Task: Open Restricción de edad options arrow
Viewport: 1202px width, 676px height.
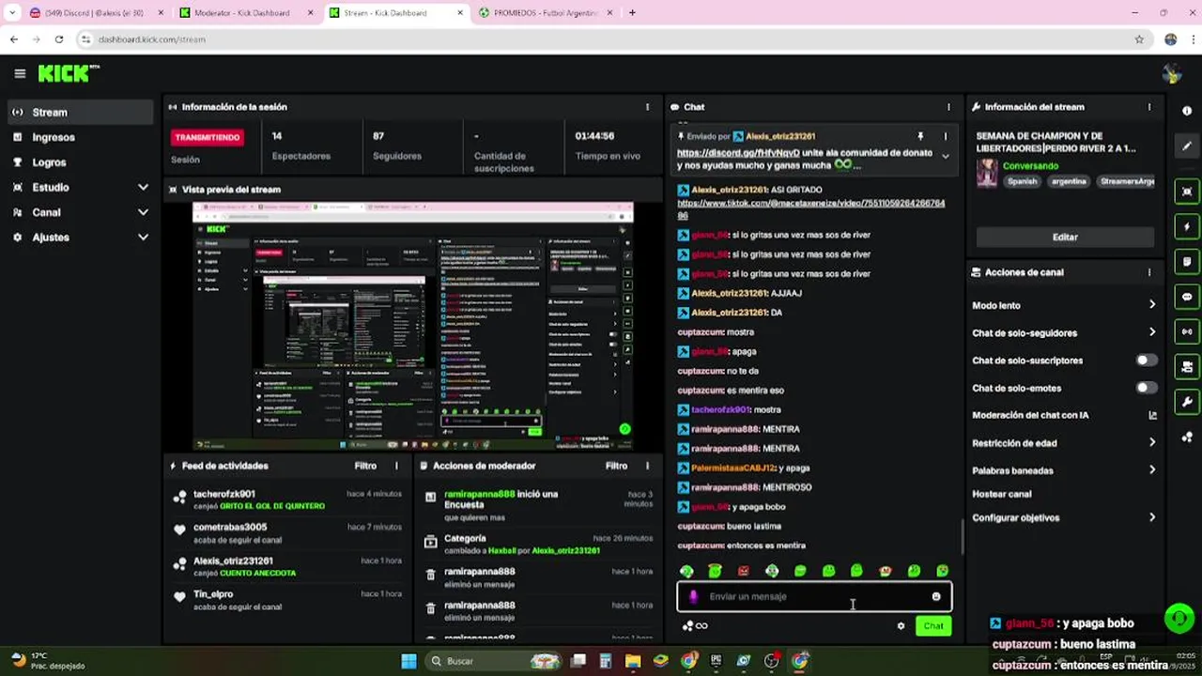Action: tap(1152, 443)
